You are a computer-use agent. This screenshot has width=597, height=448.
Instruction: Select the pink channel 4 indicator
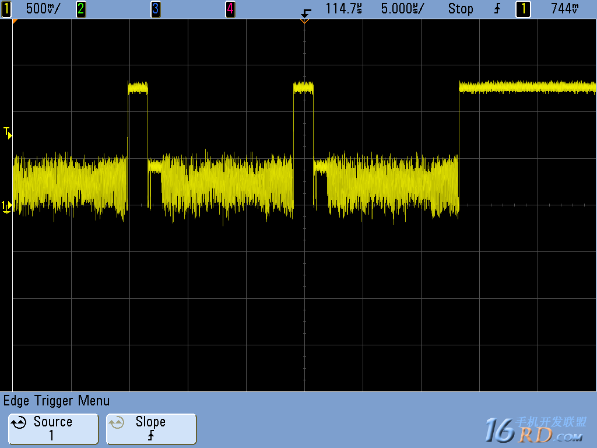pyautogui.click(x=230, y=9)
